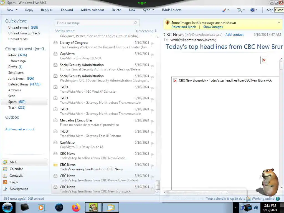Flag the CBC Nova Scotia message
The height and width of the screenshot is (213, 284).
pyautogui.click(x=152, y=155)
